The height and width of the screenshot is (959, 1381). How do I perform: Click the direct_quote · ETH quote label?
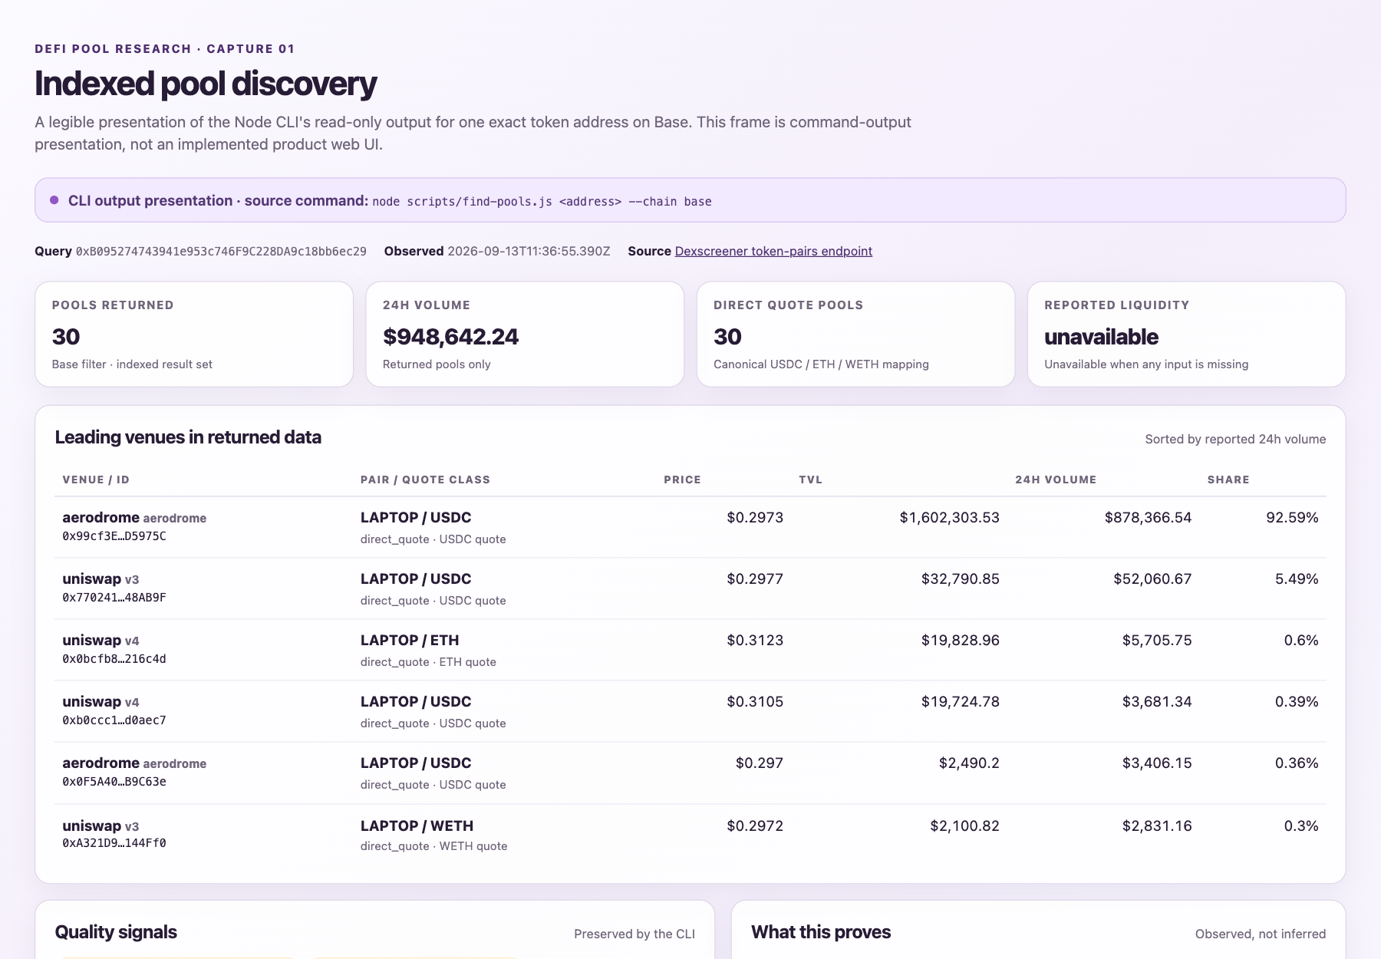click(428, 661)
